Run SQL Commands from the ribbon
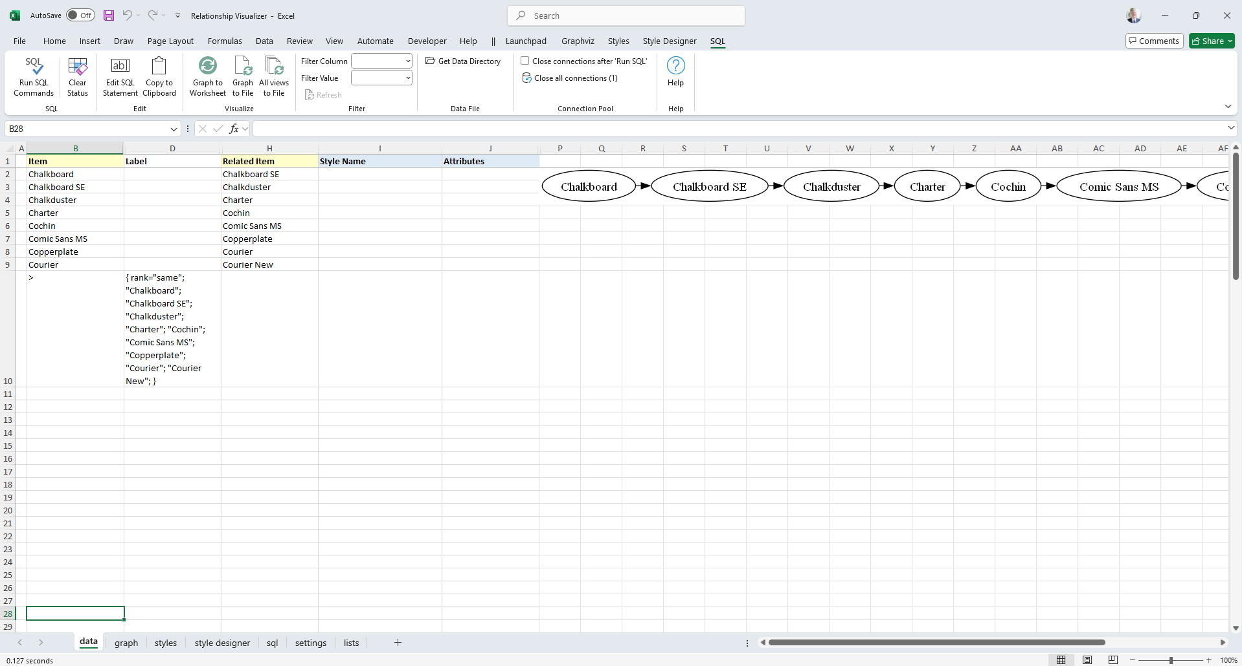Image resolution: width=1242 pixels, height=666 pixels. pos(34,77)
